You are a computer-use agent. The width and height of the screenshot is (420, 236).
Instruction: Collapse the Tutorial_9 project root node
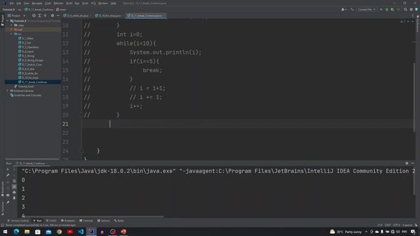pos(8,21)
